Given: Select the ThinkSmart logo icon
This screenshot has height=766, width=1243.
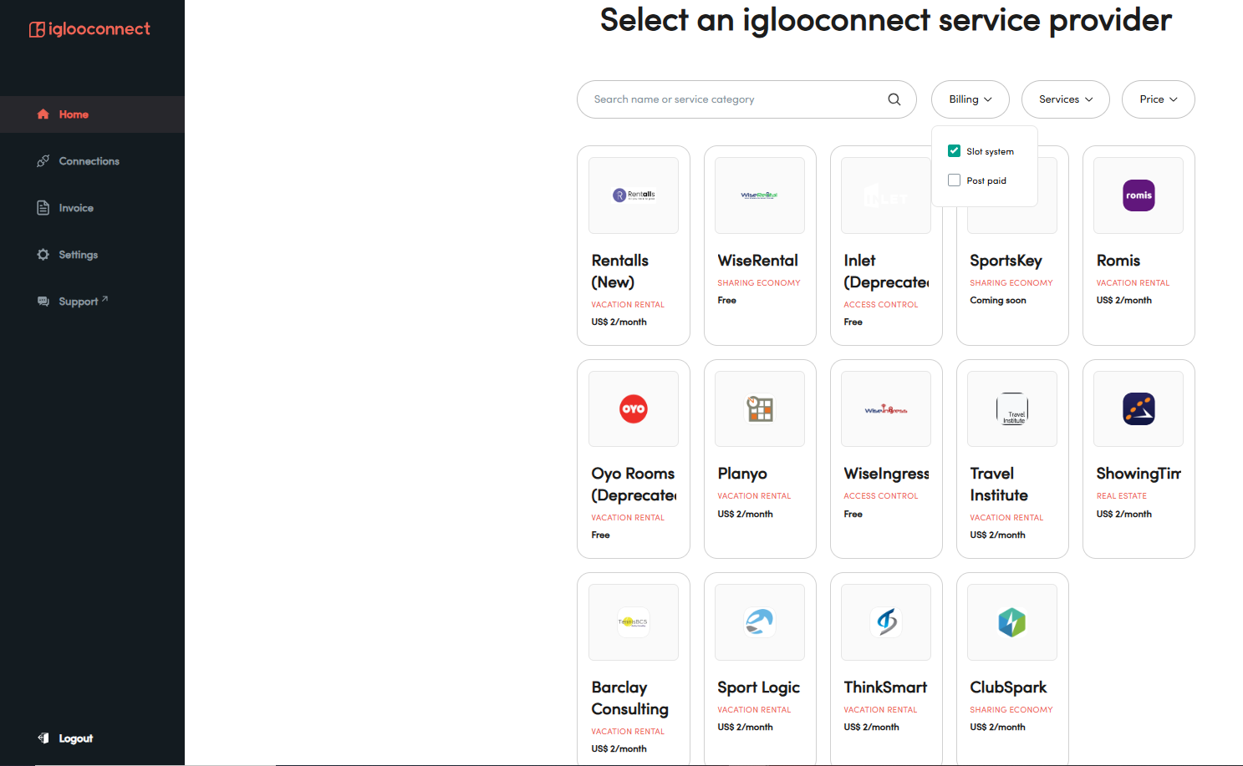Looking at the screenshot, I should 886,622.
